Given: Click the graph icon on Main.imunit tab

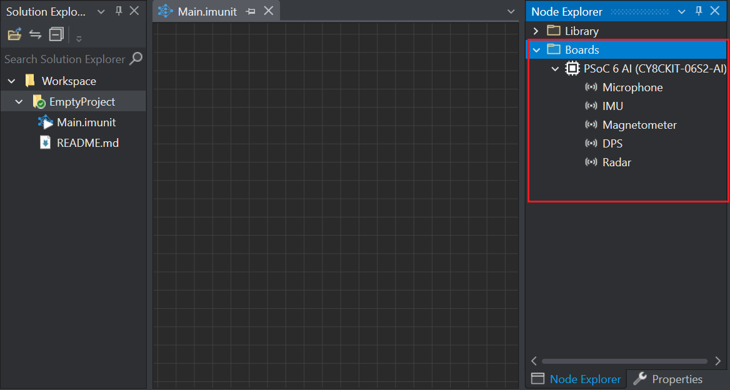Looking at the screenshot, I should click(165, 11).
